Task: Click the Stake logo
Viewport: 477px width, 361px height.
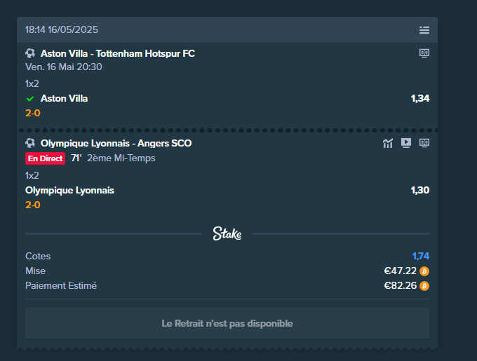Action: coord(227,233)
